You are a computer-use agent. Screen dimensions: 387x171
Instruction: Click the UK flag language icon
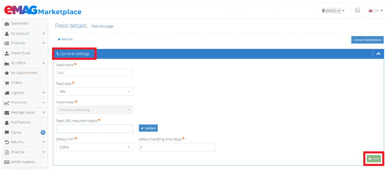pos(370,11)
